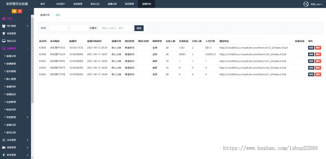Expand the 财务管理 chevron
Screen dimensions: 326x159
28,155
